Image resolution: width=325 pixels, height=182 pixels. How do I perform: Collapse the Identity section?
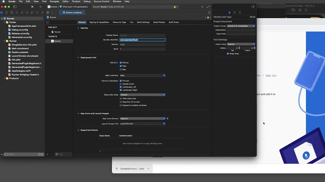pyautogui.click(x=78, y=28)
